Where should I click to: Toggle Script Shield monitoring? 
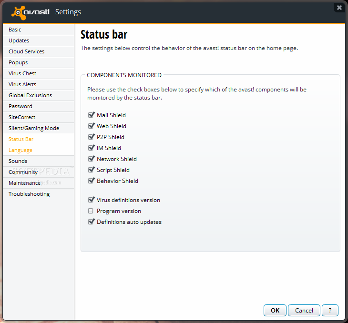pos(91,170)
